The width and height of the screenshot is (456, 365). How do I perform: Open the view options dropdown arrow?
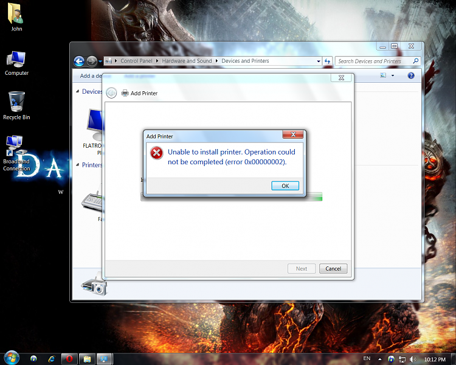pyautogui.click(x=393, y=75)
